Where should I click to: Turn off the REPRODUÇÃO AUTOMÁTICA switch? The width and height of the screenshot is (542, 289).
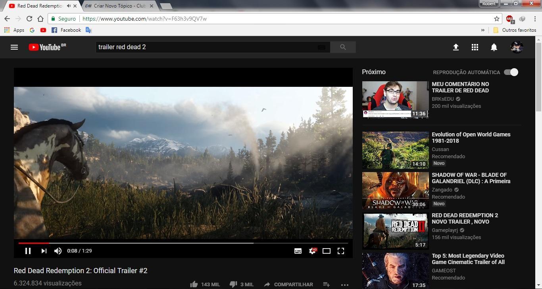coord(511,72)
